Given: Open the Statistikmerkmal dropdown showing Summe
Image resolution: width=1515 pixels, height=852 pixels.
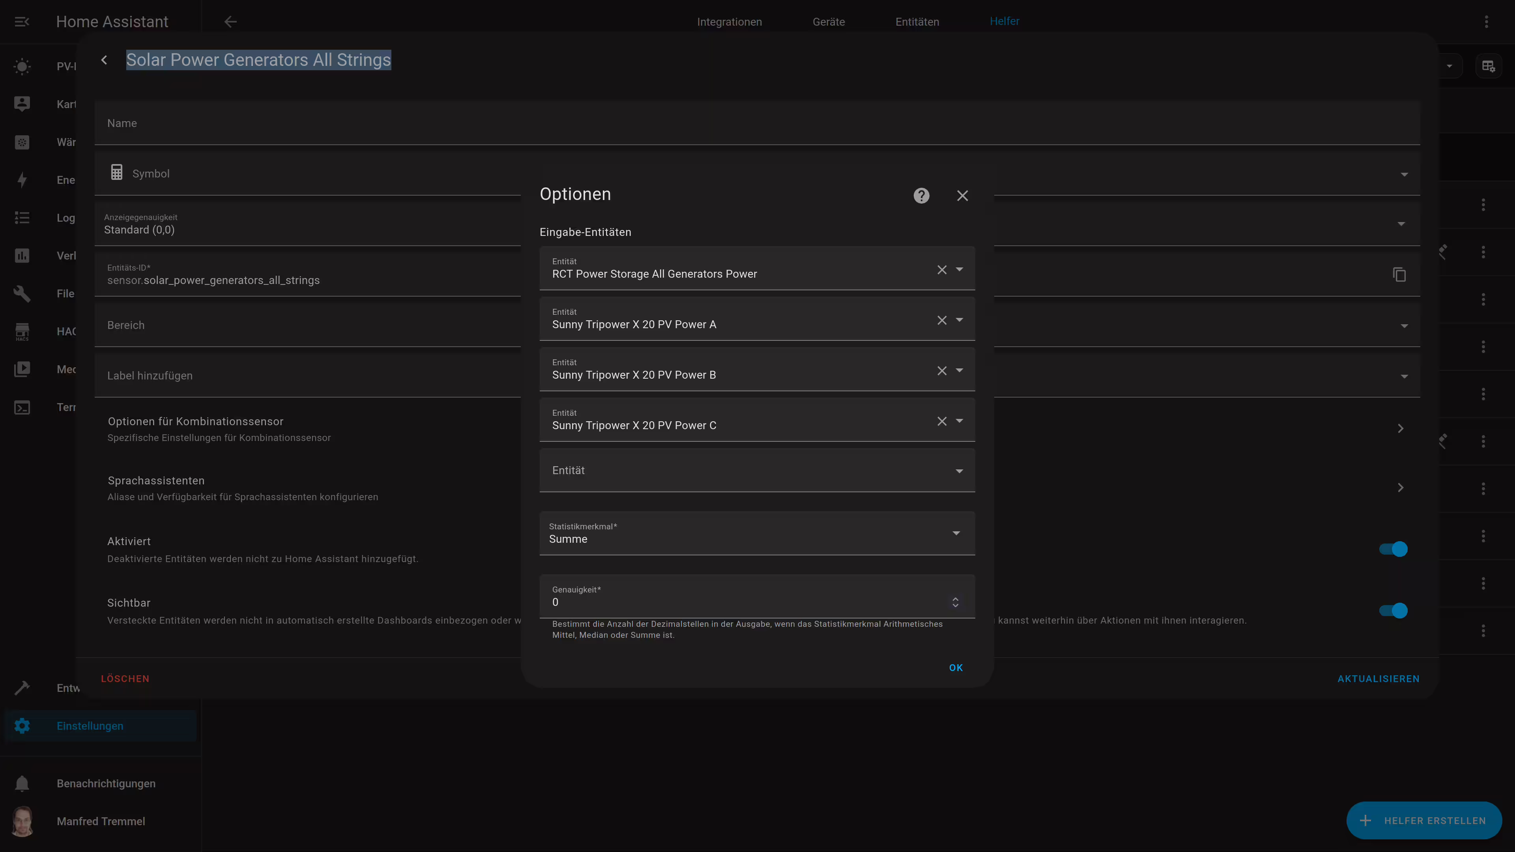Looking at the screenshot, I should coord(757,533).
